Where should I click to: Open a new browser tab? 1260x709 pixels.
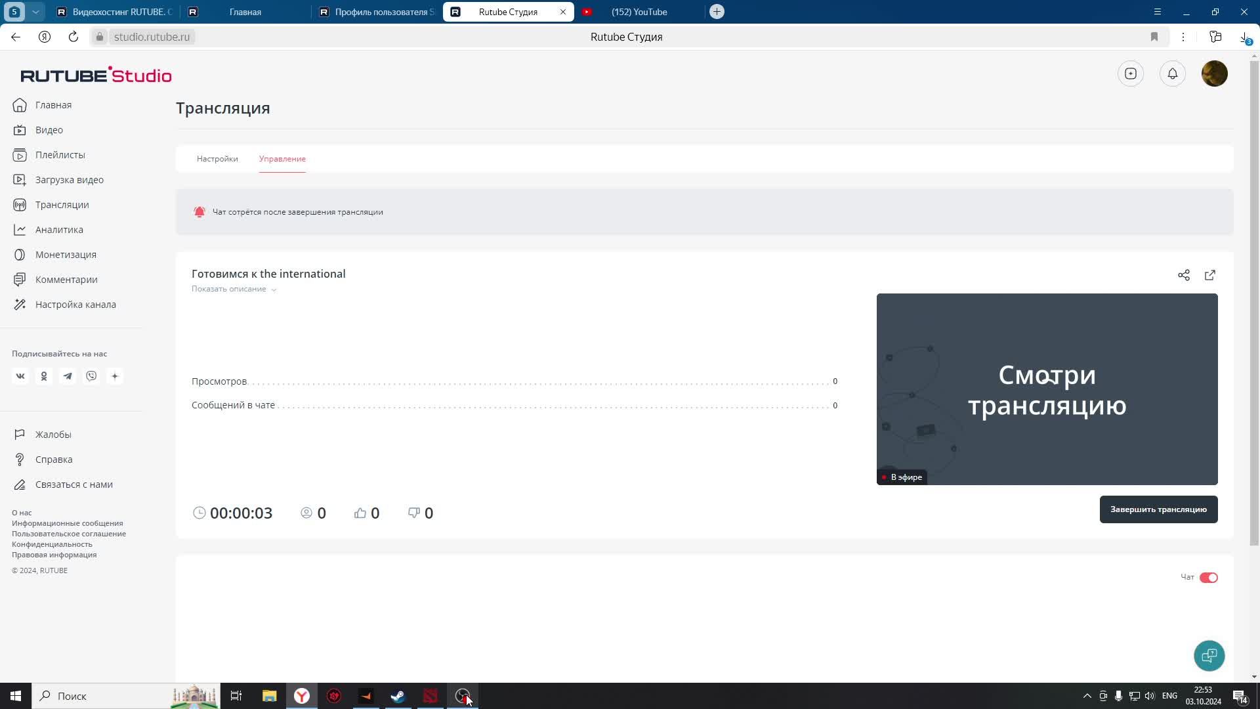click(717, 12)
